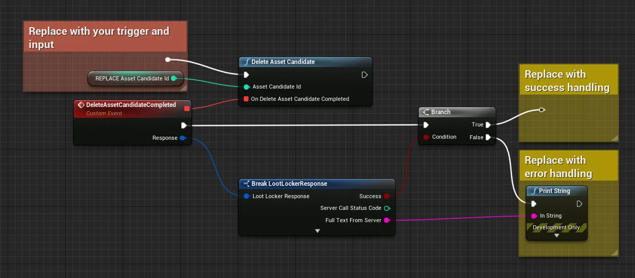Expand Break LootLockerResponse advanced pins arrow
635x278 pixels.
click(317, 231)
